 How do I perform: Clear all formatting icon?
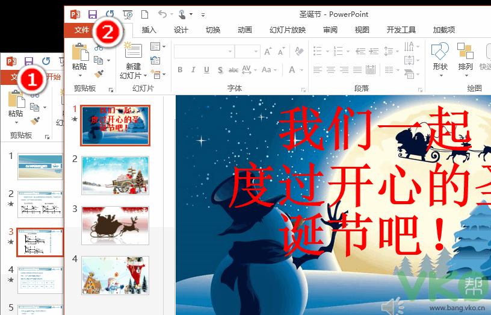299,51
